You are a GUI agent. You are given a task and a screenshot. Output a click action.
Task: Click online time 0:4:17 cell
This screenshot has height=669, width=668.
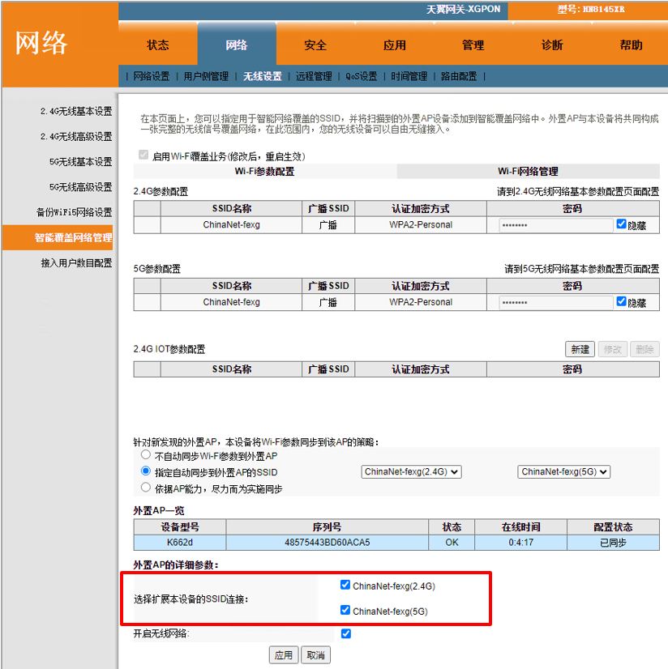pos(520,543)
